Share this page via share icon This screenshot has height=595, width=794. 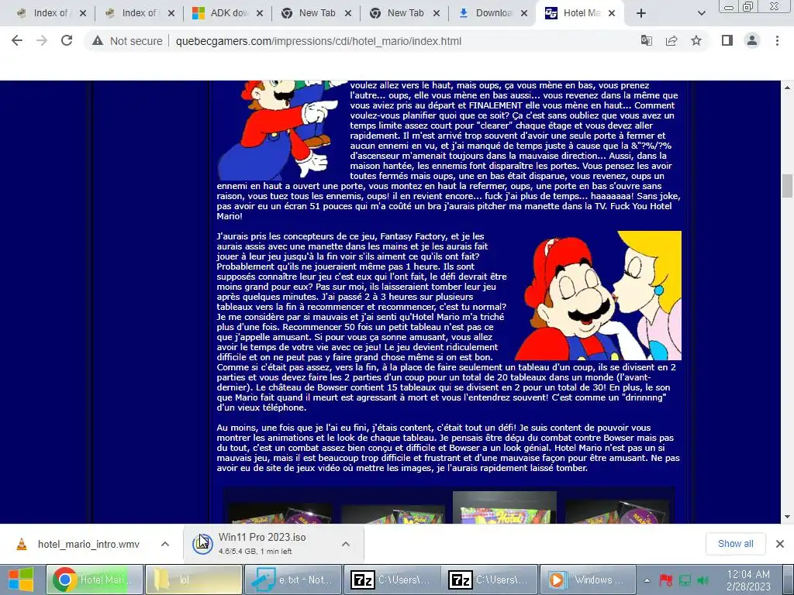671,40
